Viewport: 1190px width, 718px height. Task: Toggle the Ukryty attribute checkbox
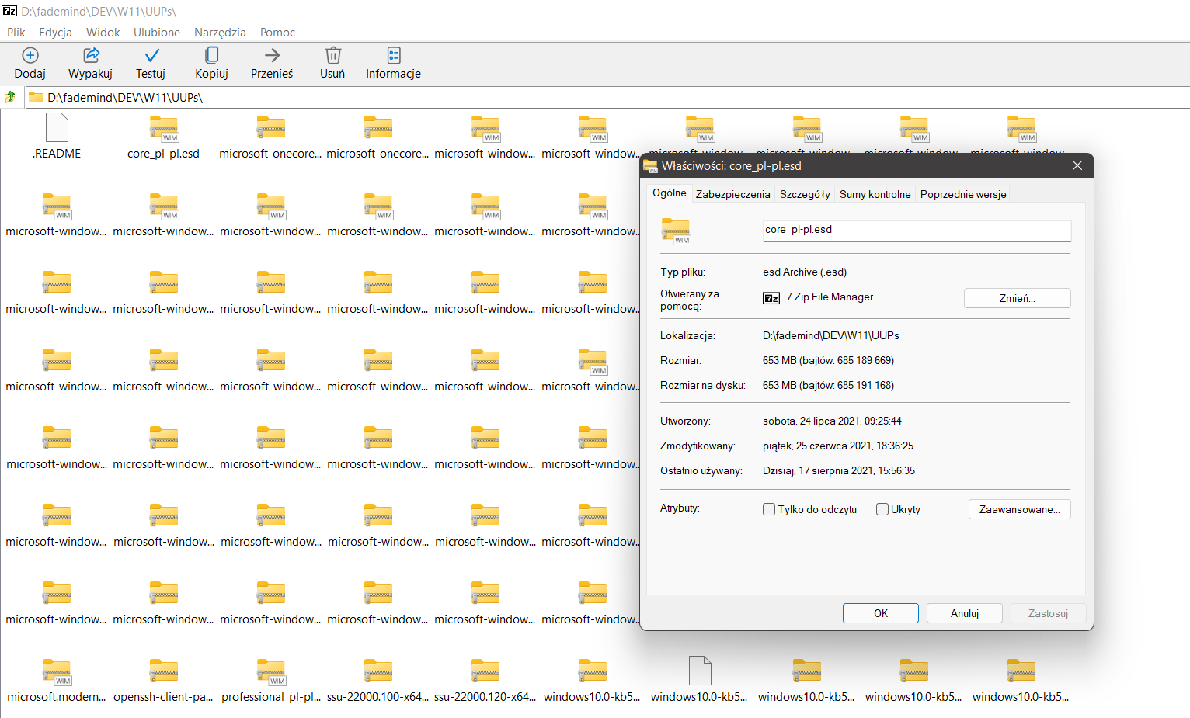[882, 509]
